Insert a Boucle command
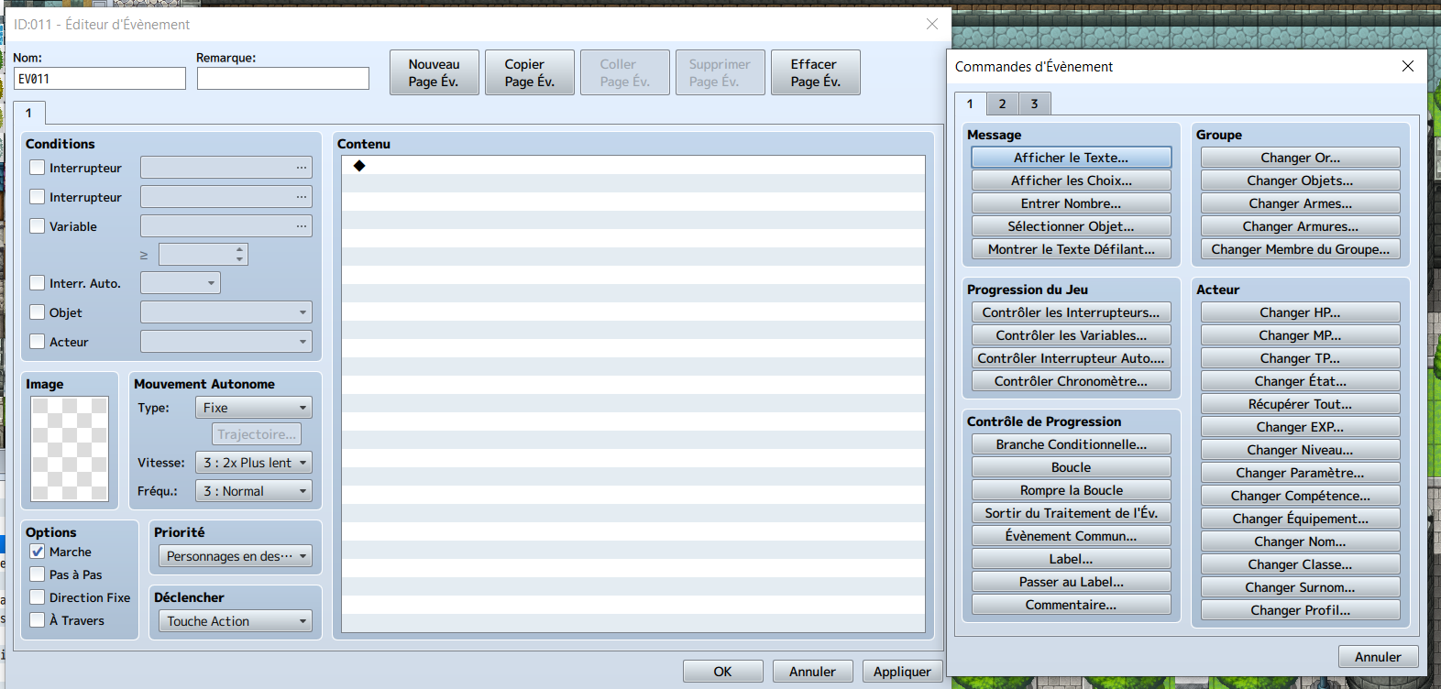The image size is (1441, 689). click(x=1072, y=467)
